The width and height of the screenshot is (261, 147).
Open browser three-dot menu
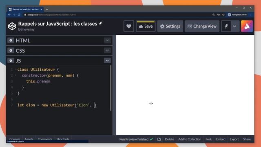pos(251,15)
